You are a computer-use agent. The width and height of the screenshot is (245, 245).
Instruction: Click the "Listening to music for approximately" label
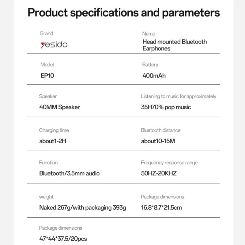point(179,96)
